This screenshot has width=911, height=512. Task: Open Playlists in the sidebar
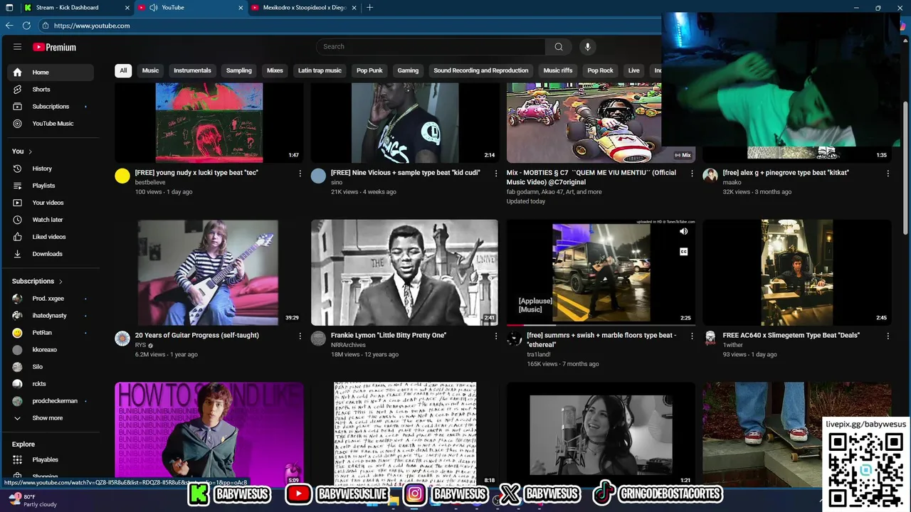click(51, 186)
